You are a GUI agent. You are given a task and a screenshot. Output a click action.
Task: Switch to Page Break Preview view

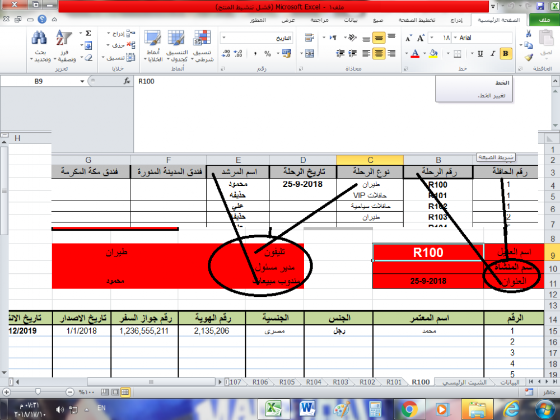pos(105,392)
